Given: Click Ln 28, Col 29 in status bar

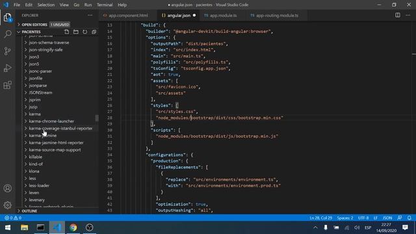Looking at the screenshot, I should pos(320,218).
